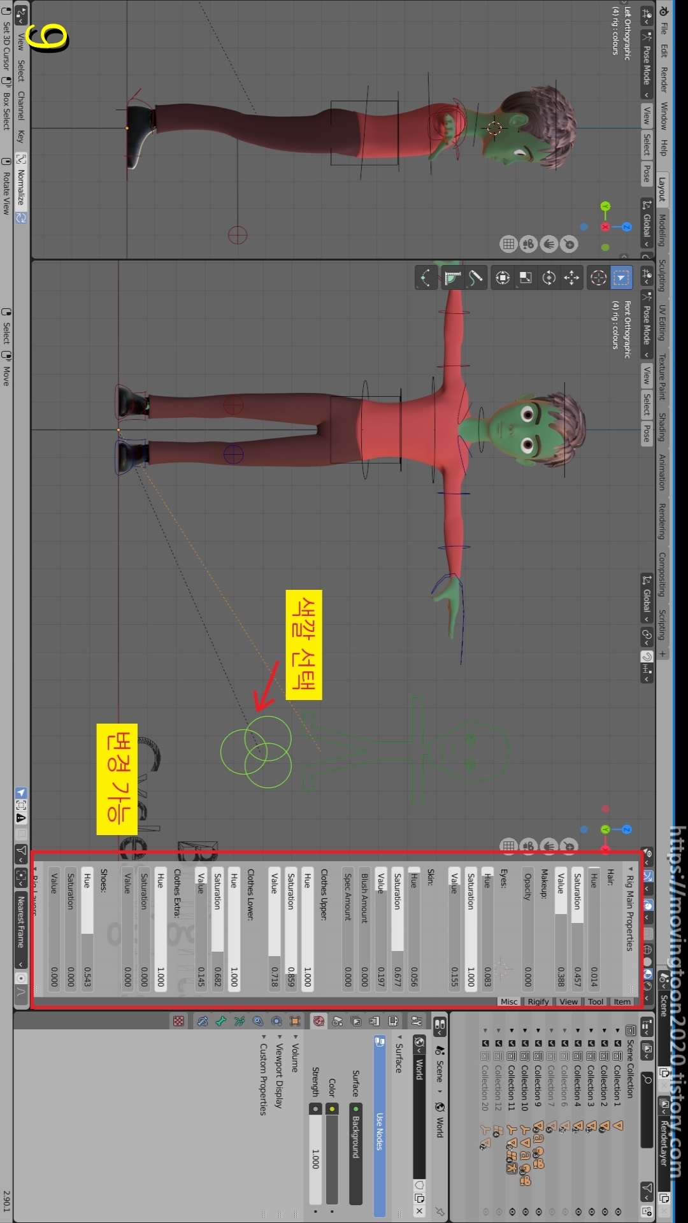688x1223 pixels.
Task: Select the Box Select tool in front viewport
Action: coord(621,277)
